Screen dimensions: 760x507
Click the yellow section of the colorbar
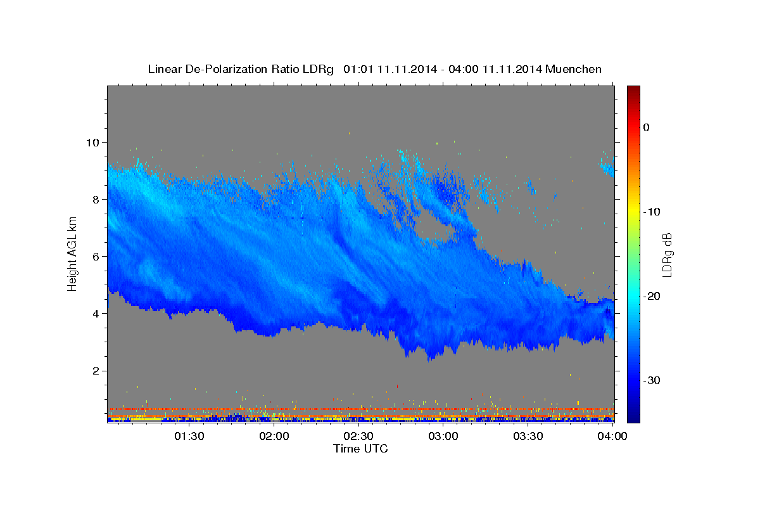633,212
